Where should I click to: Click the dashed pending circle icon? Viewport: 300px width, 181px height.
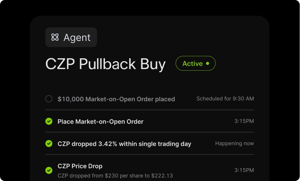coord(49,99)
